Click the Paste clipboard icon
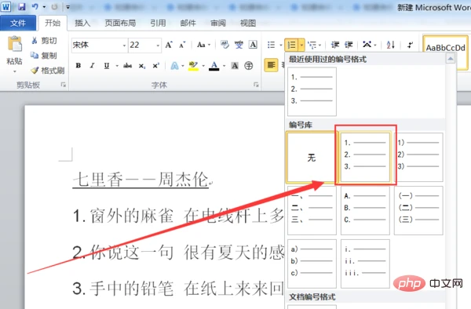The image size is (471, 309). pyautogui.click(x=15, y=44)
